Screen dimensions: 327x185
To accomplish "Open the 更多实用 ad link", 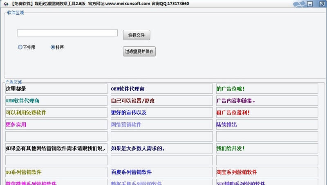I will (x=56, y=125).
